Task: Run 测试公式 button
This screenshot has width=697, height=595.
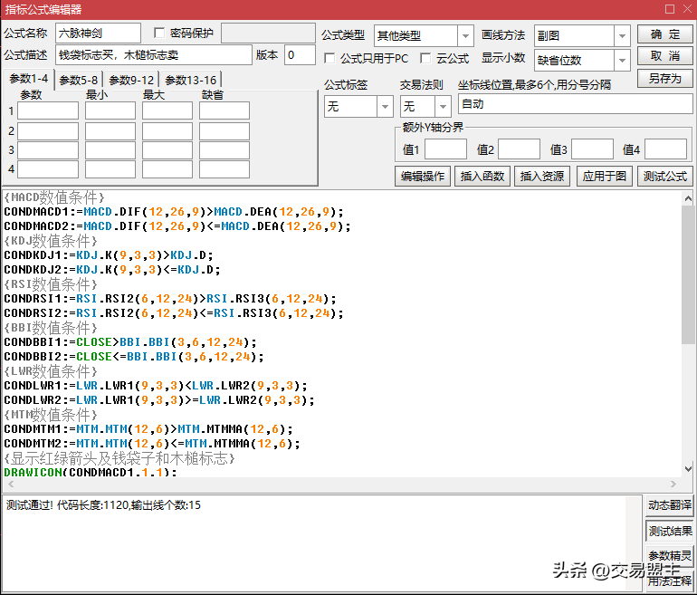Action: 665,176
